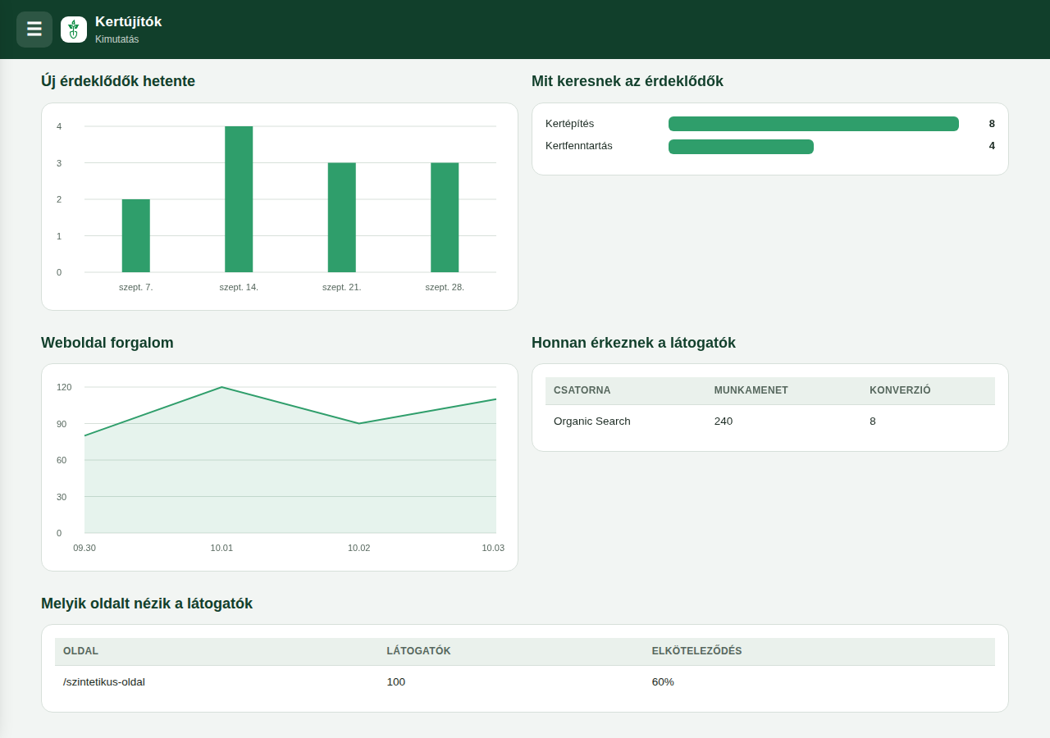Click the Kertépítés progress bar
The height and width of the screenshot is (738, 1050).
click(814, 124)
